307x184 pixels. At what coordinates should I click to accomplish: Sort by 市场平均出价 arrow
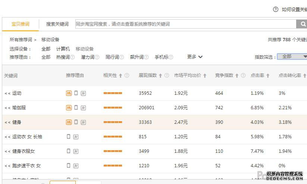(x=205, y=75)
